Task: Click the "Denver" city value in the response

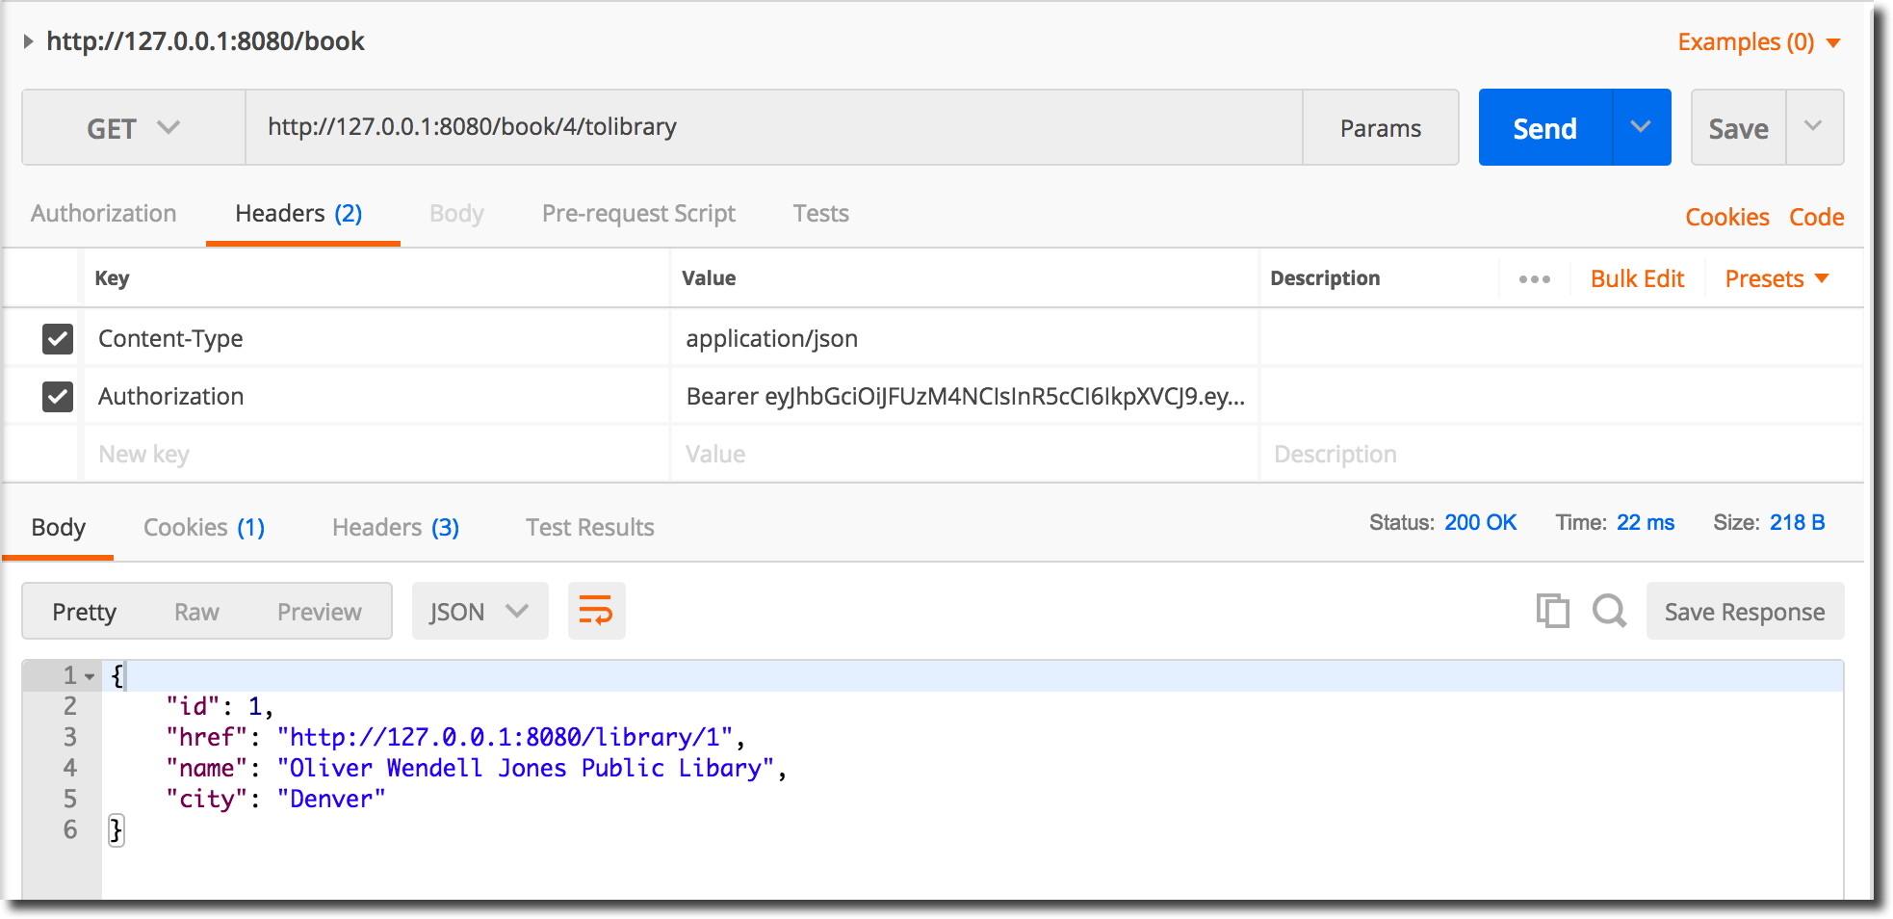Action: pyautogui.click(x=331, y=799)
